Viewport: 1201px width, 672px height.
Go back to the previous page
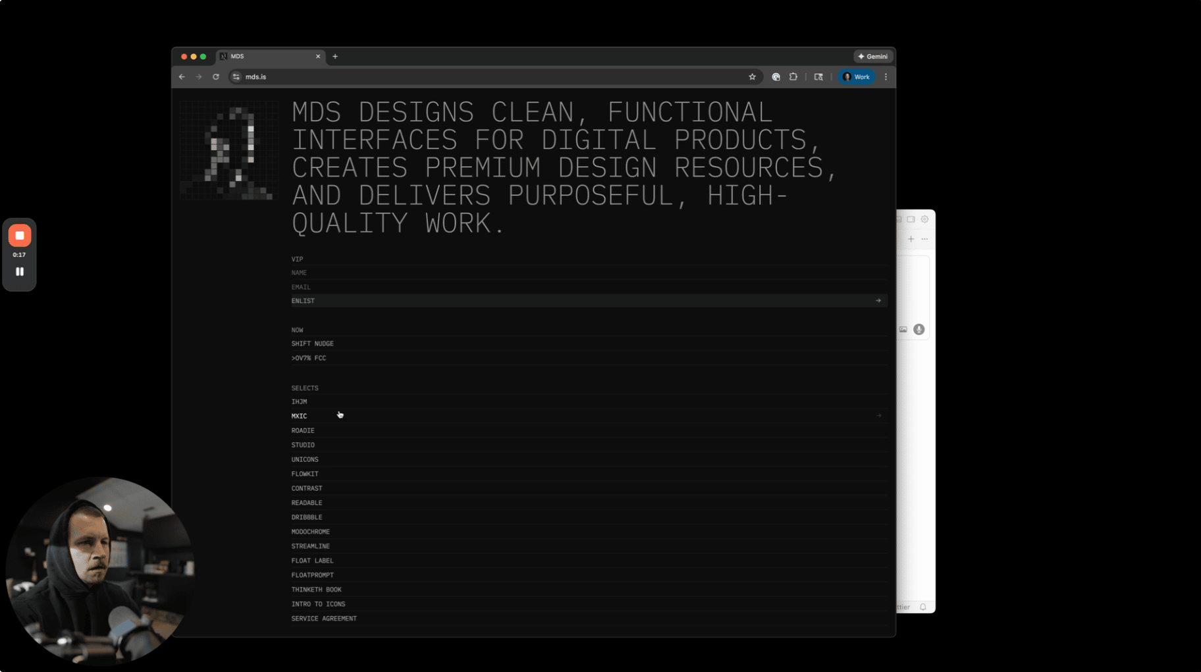tap(182, 77)
